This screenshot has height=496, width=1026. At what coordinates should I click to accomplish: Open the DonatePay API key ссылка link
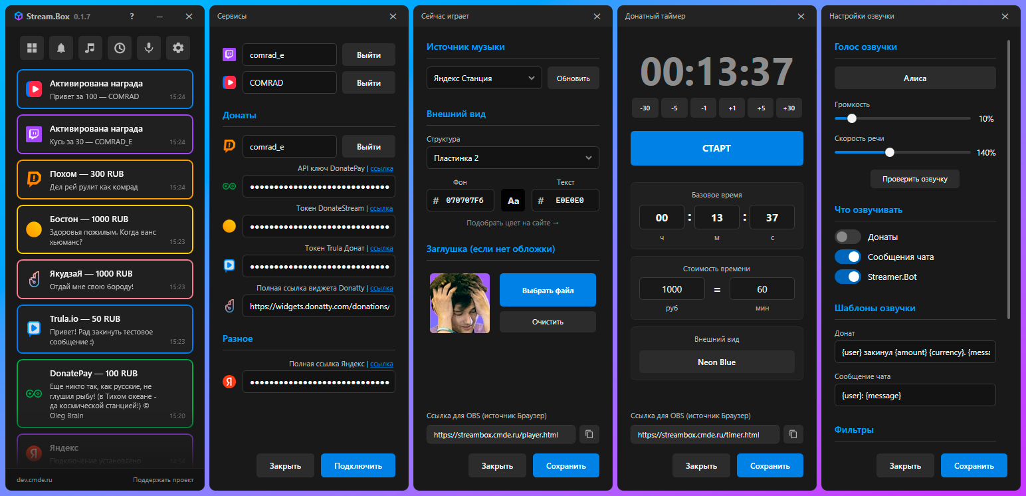click(x=381, y=168)
